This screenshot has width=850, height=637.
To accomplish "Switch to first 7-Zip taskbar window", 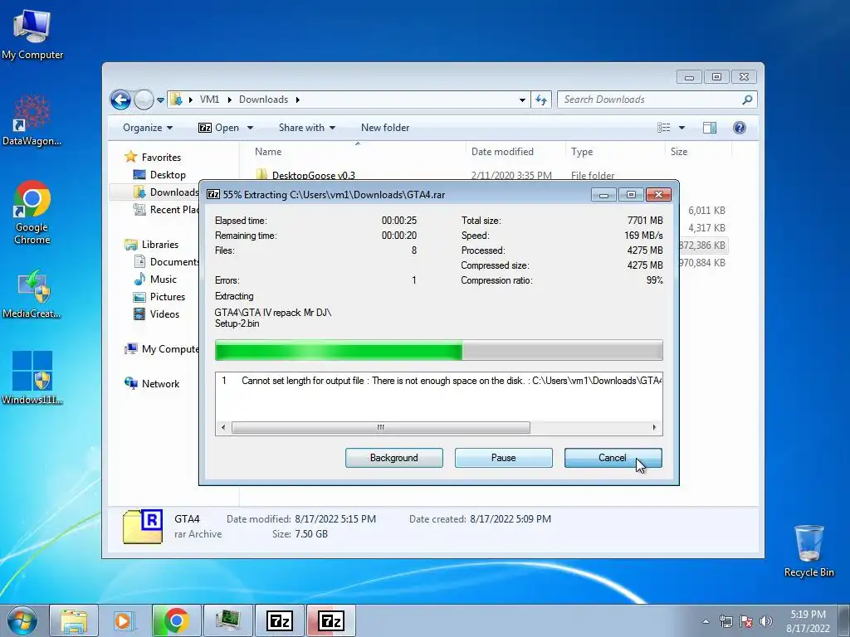I will point(279,620).
